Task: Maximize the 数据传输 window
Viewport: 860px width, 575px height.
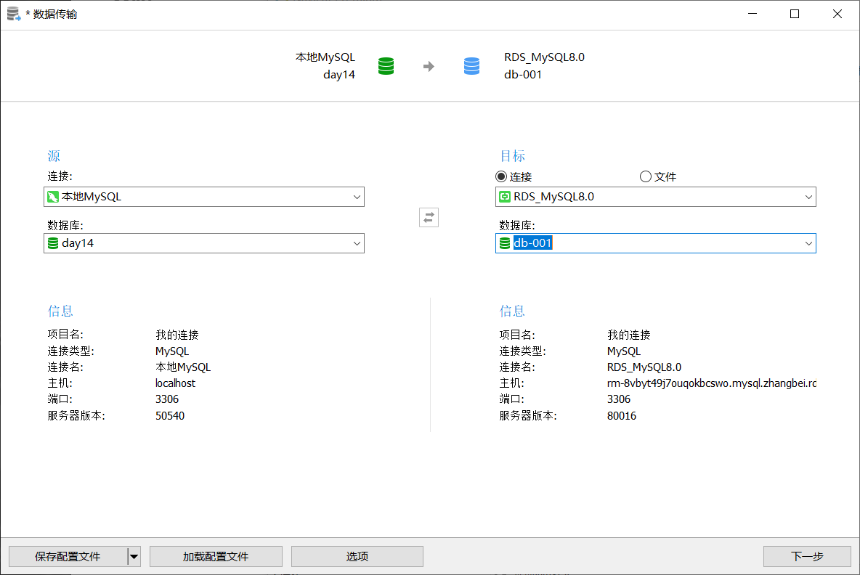Action: pos(794,15)
